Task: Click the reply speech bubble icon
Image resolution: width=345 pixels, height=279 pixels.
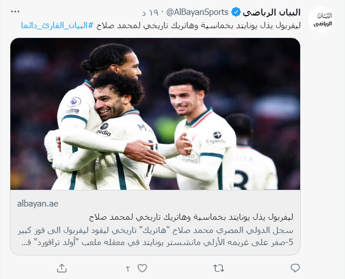Action: point(295,268)
